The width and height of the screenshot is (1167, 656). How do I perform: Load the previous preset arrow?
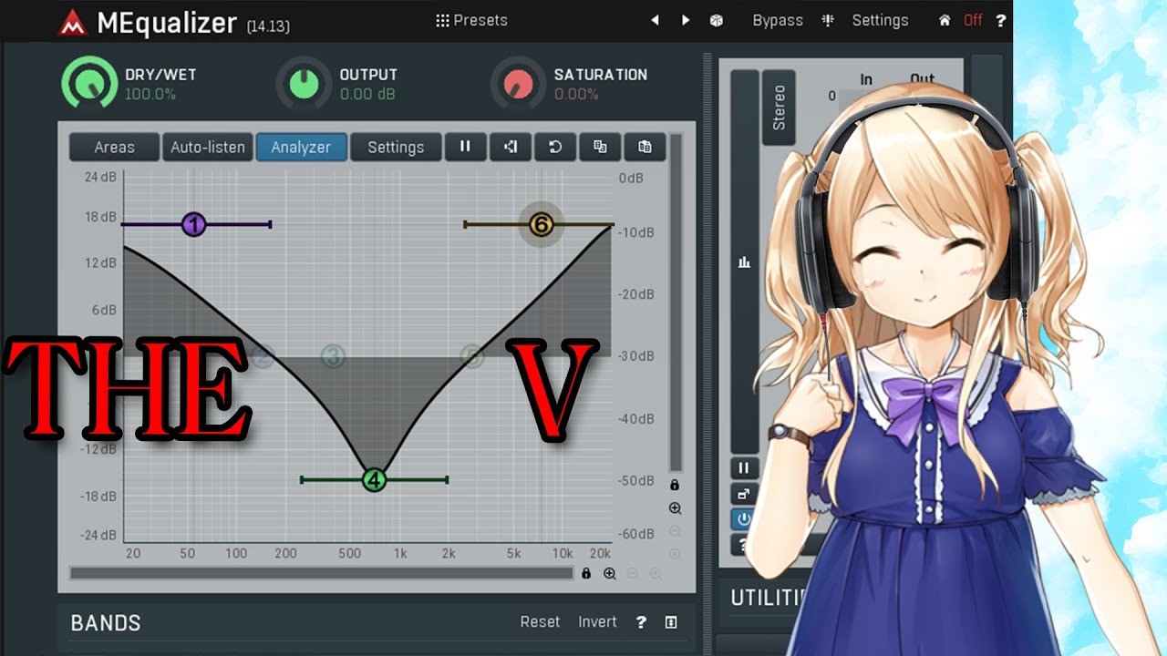tap(655, 20)
